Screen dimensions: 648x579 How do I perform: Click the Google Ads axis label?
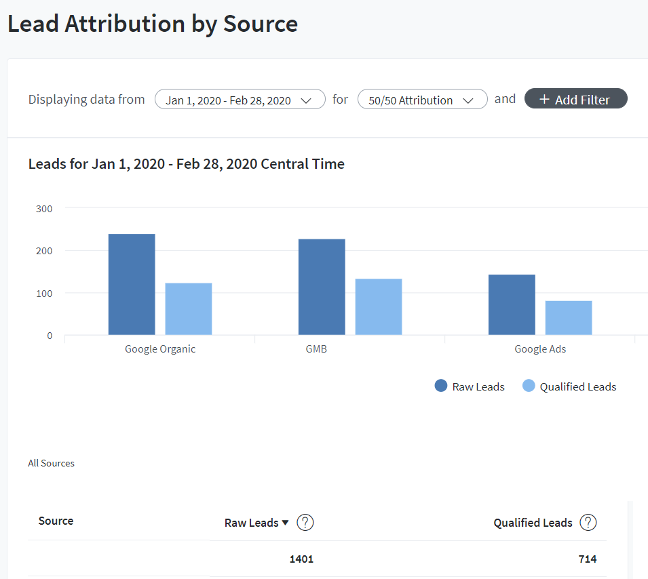[540, 349]
